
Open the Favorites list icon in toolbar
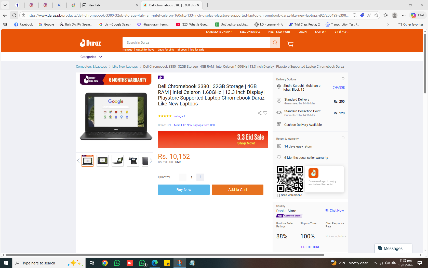pos(385,15)
